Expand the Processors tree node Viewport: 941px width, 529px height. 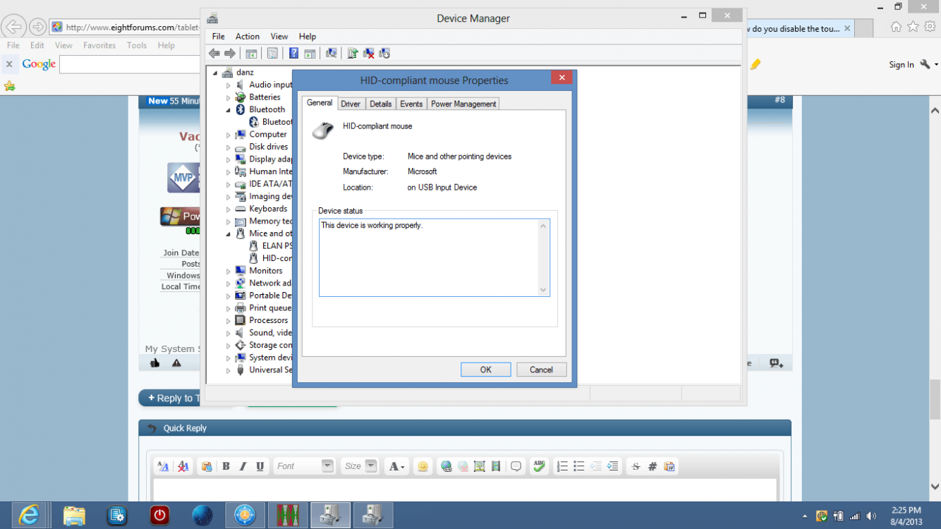(228, 321)
